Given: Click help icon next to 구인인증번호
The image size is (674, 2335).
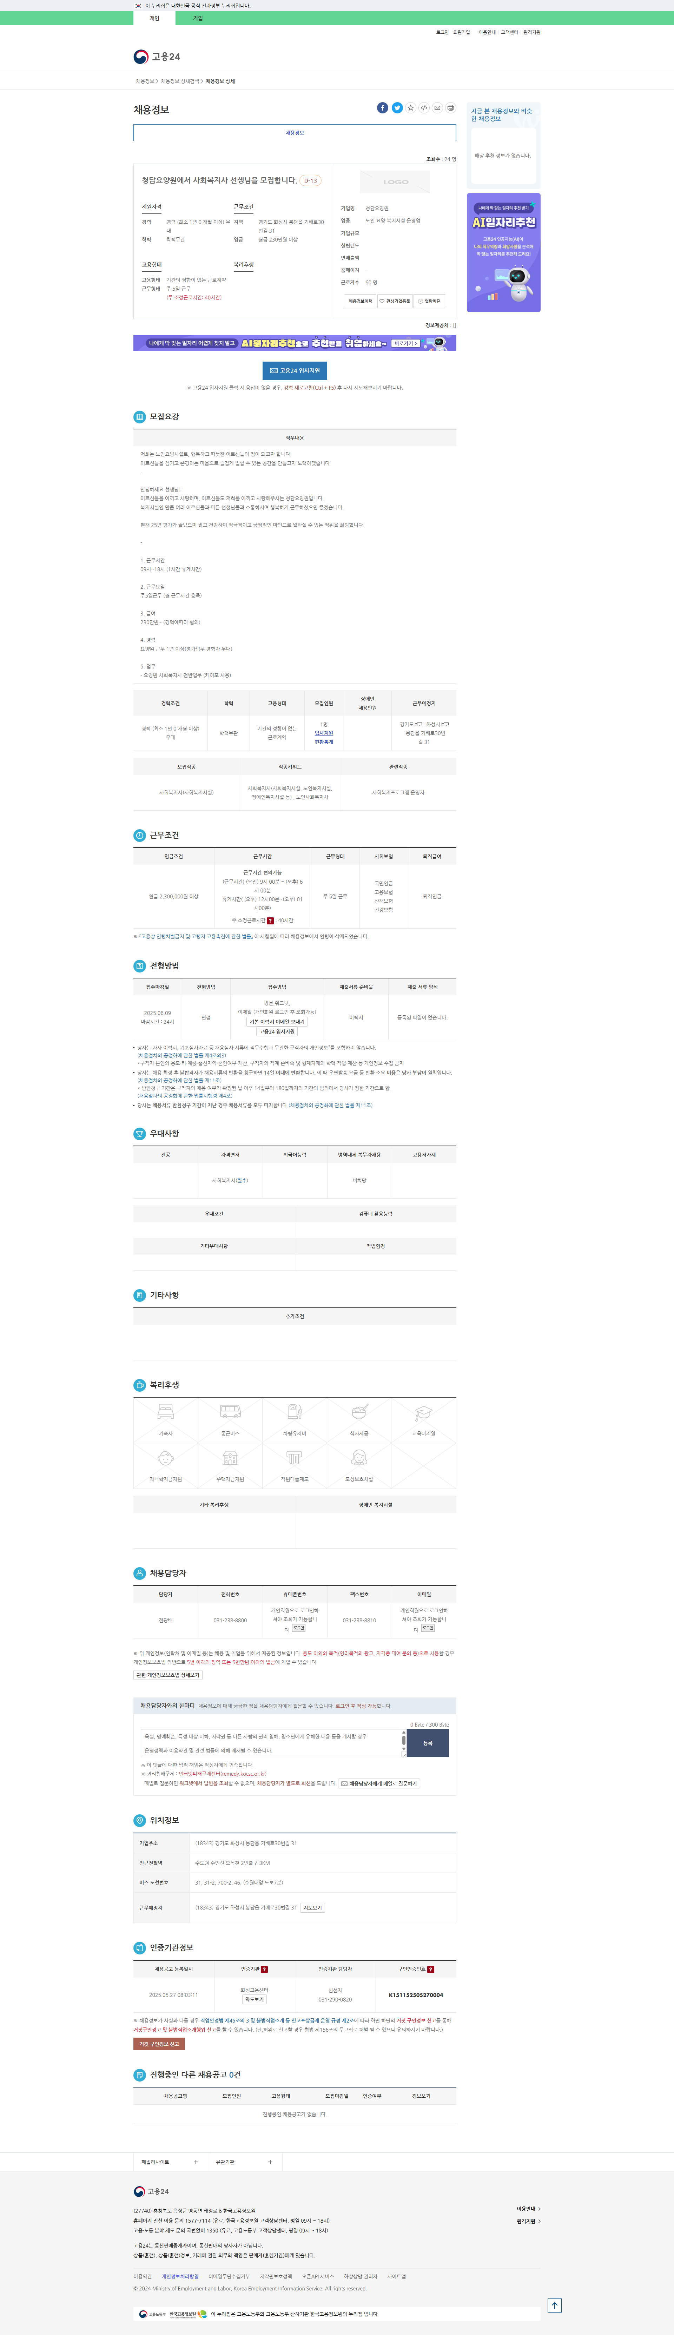Looking at the screenshot, I should click(x=430, y=1969).
